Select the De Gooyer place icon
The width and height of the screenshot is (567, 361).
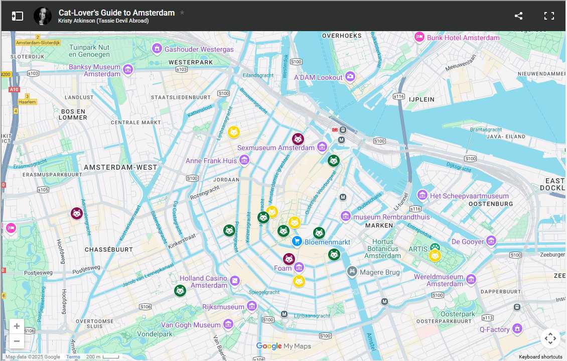[491, 240]
